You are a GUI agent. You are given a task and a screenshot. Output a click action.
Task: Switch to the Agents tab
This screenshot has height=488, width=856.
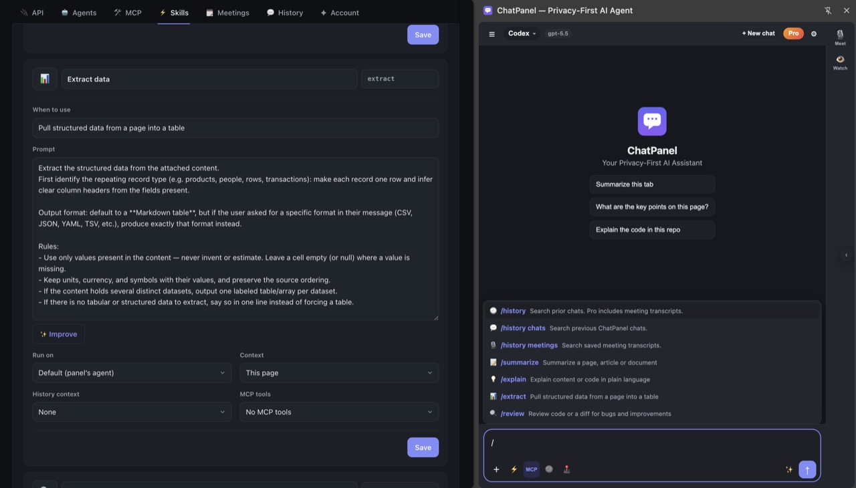(x=79, y=13)
